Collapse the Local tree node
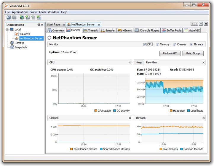This screenshot has height=166, width=214. tap(7, 30)
